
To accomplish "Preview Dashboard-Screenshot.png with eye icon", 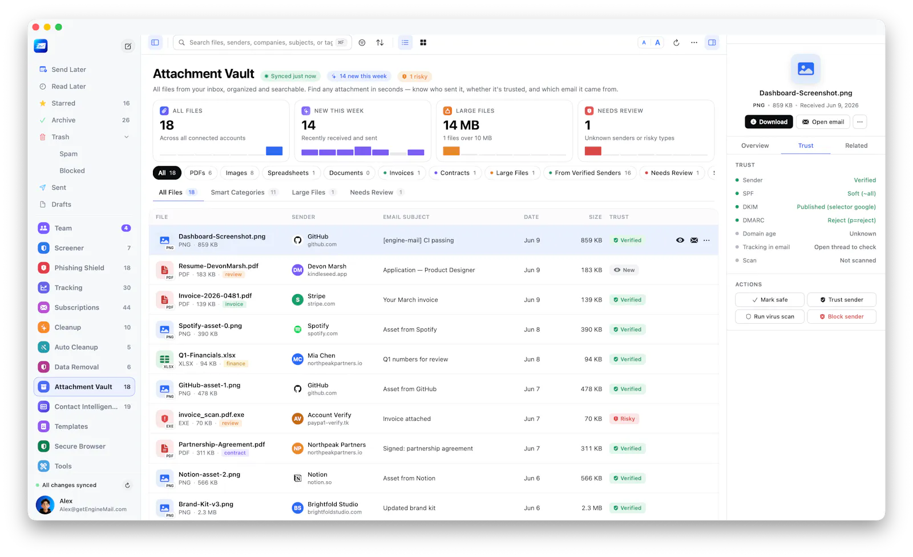I will tap(680, 241).
